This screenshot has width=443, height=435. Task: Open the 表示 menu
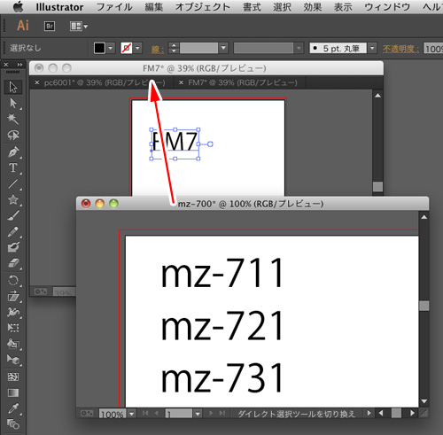343,7
